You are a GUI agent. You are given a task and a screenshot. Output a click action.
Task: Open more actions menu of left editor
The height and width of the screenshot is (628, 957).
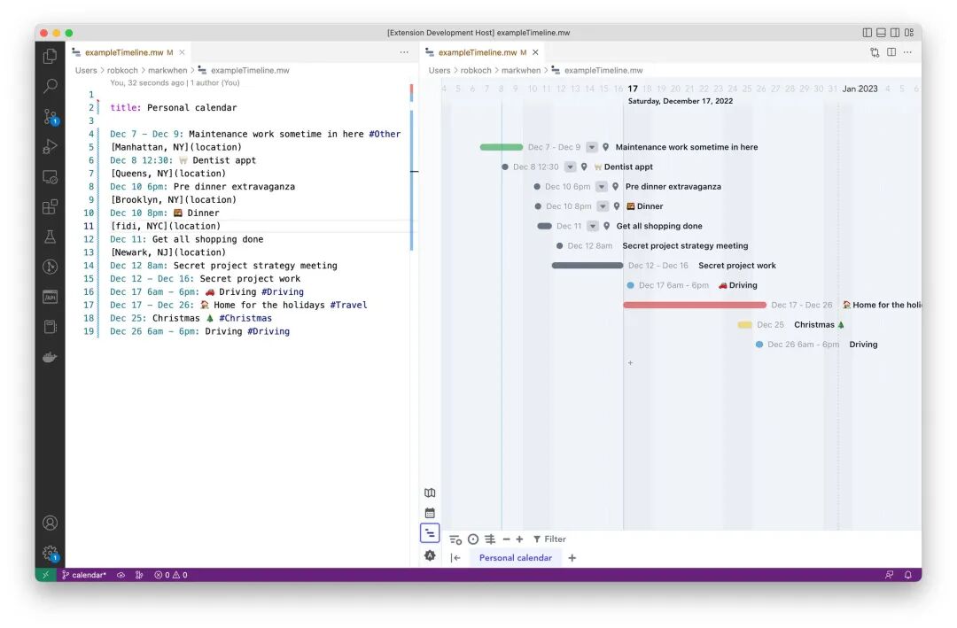[404, 52]
